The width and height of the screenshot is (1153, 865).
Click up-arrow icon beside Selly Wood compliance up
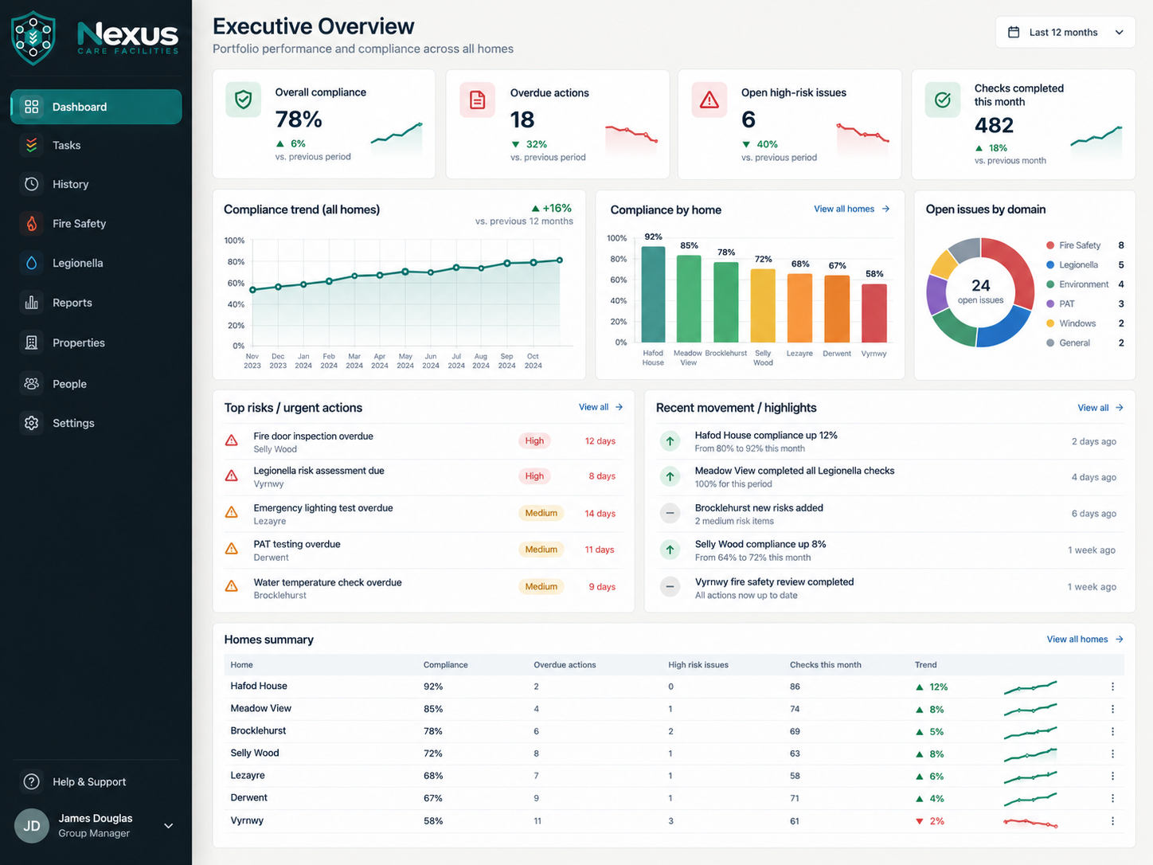coord(670,550)
